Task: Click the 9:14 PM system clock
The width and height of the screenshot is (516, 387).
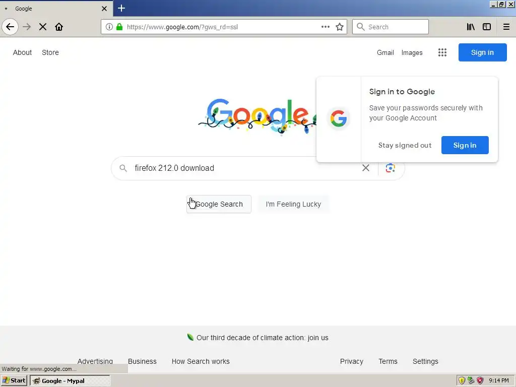Action: (498, 381)
